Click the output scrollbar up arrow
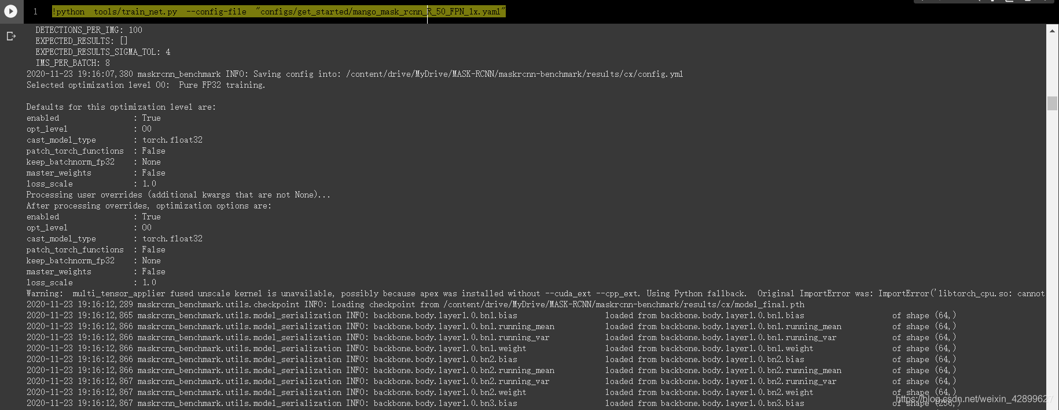The width and height of the screenshot is (1059, 410). pos(1052,31)
